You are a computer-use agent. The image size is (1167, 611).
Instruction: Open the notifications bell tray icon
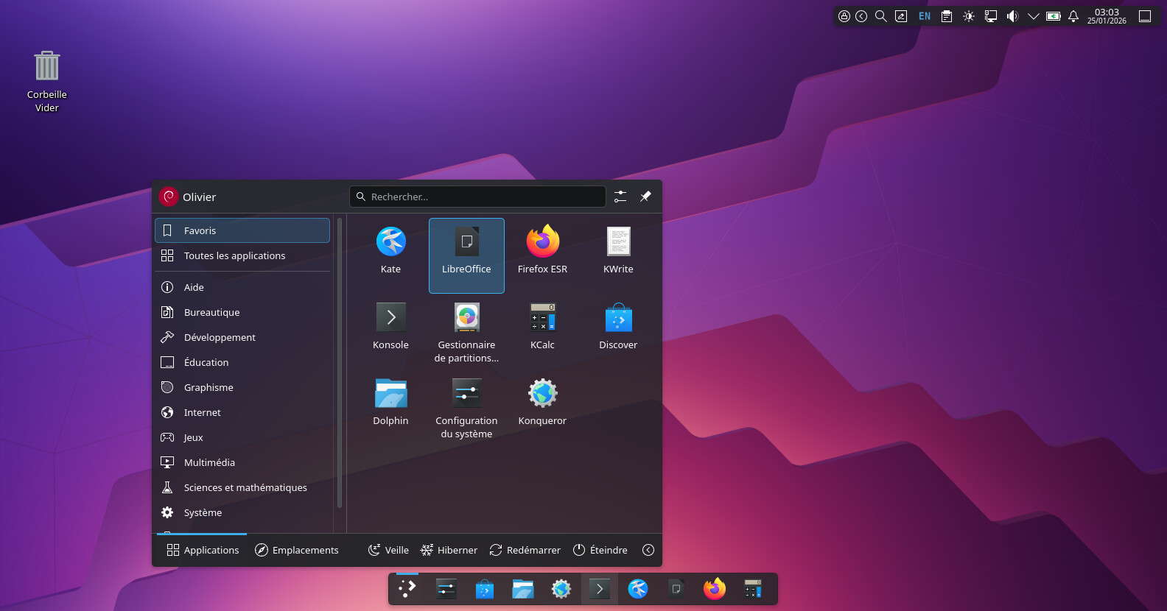tap(1073, 16)
